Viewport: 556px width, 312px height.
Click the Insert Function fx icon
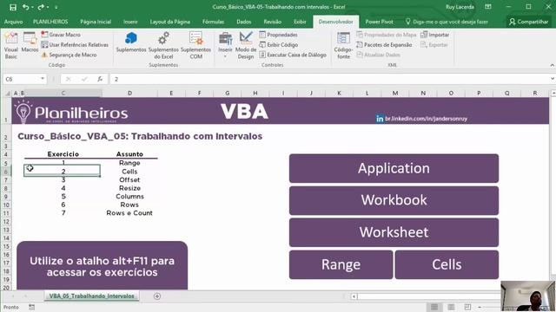(x=100, y=79)
